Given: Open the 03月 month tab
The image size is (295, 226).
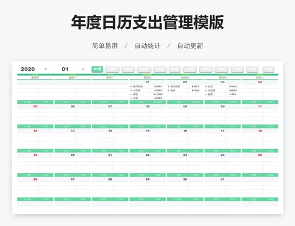Looking at the screenshot, I should tap(128, 69).
